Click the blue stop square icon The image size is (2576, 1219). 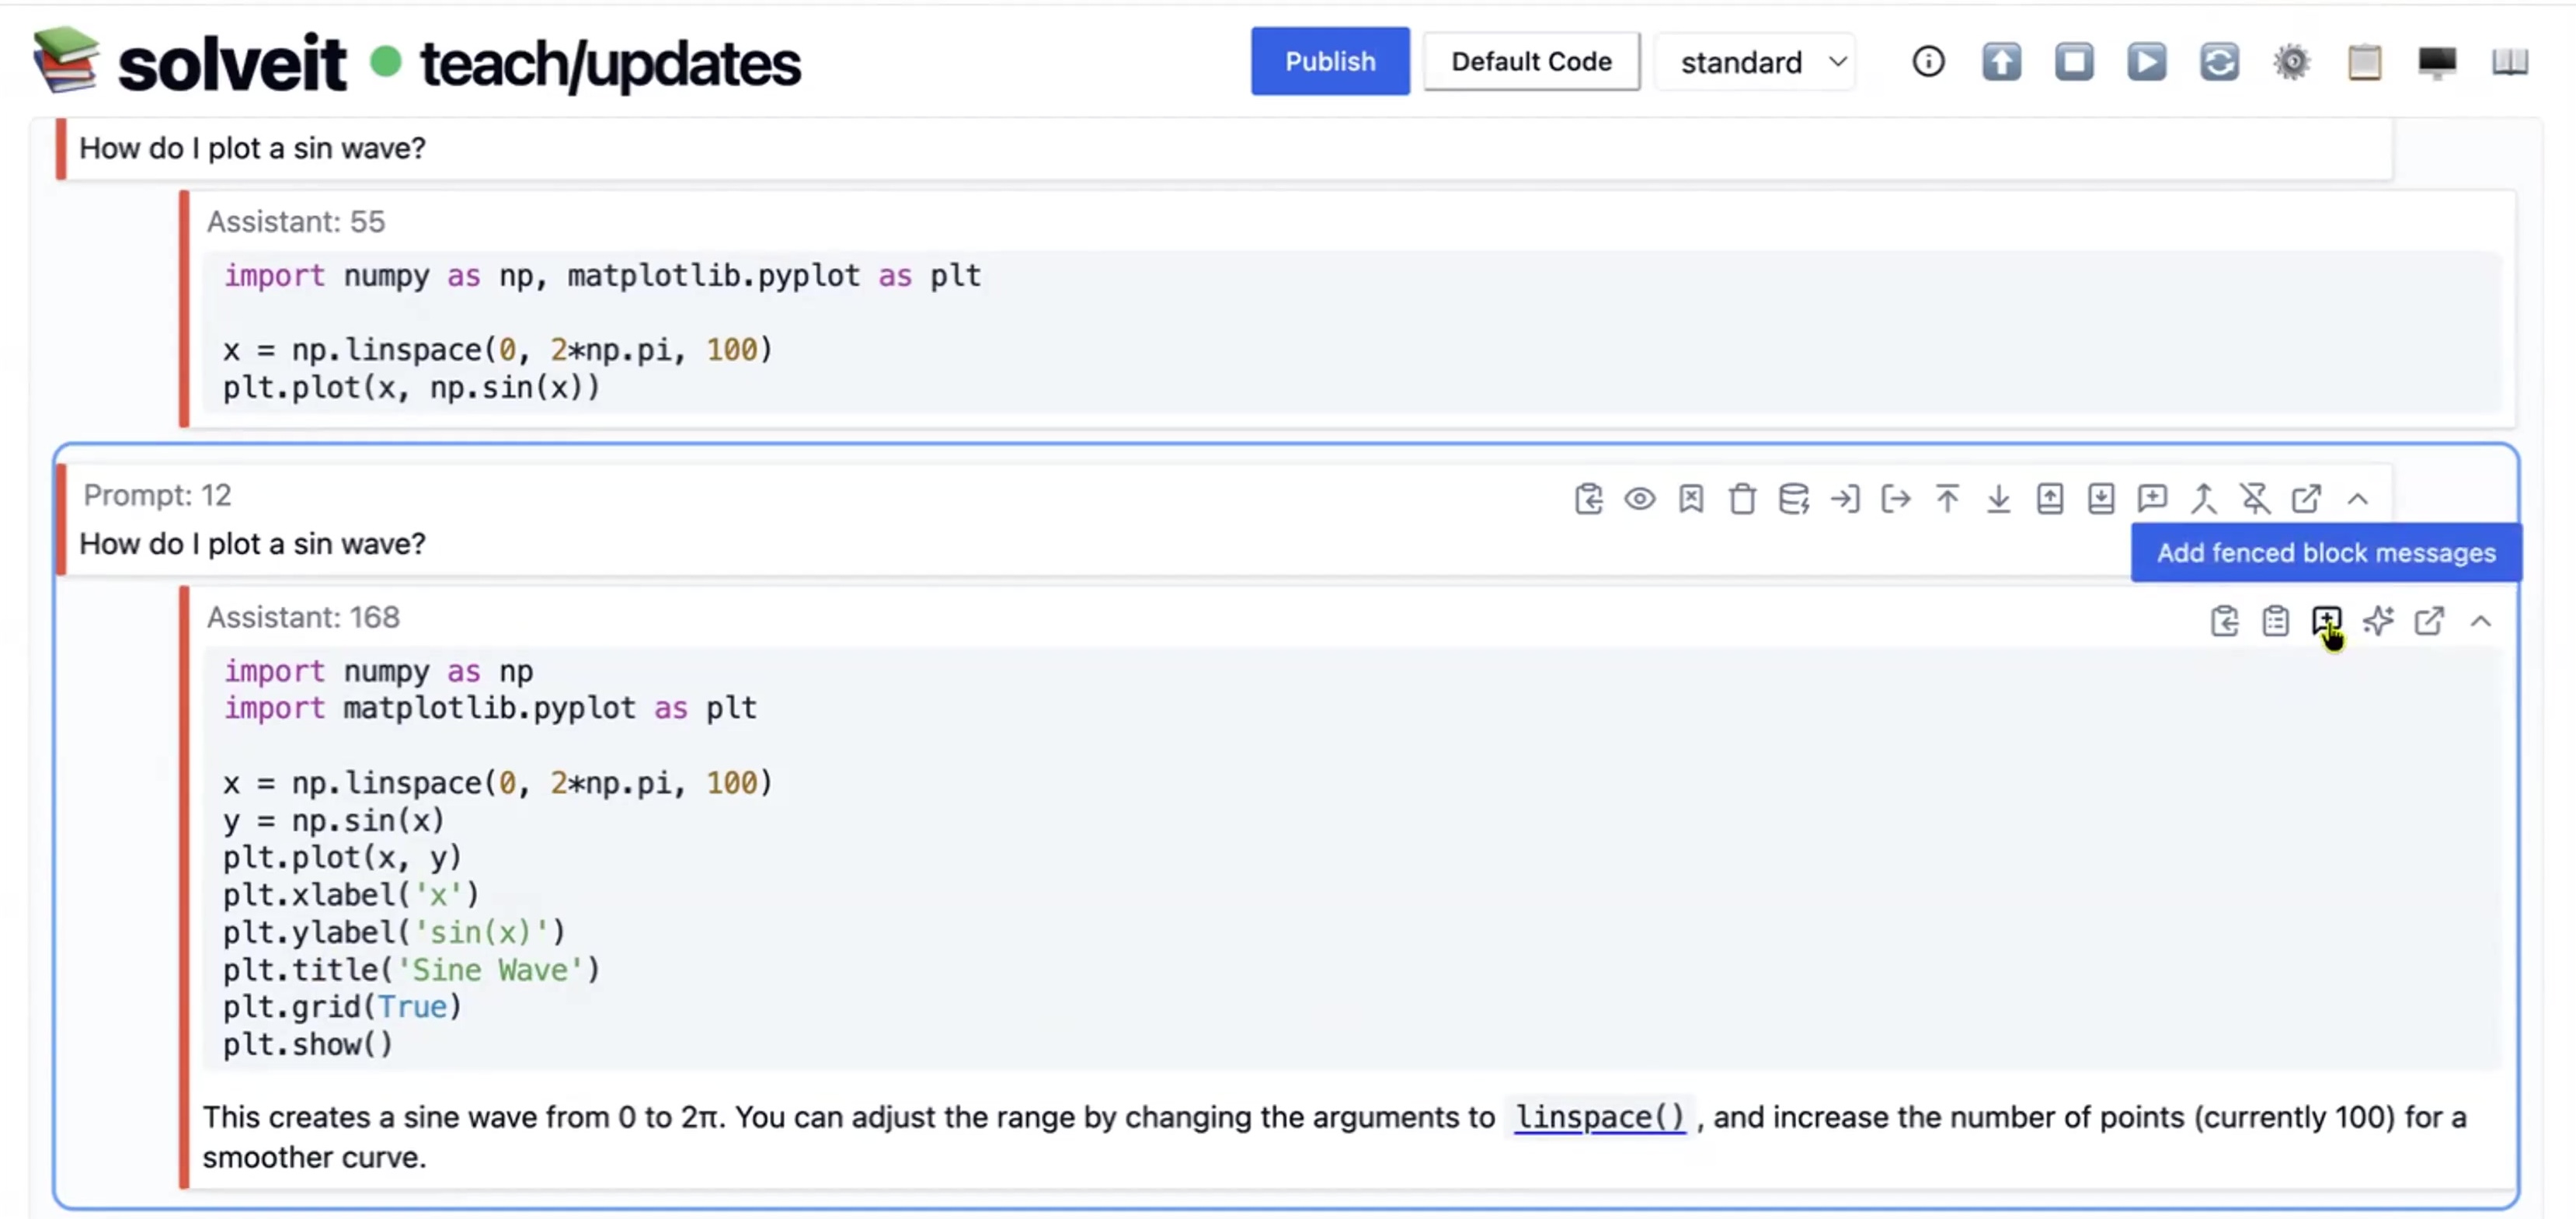tap(2074, 62)
